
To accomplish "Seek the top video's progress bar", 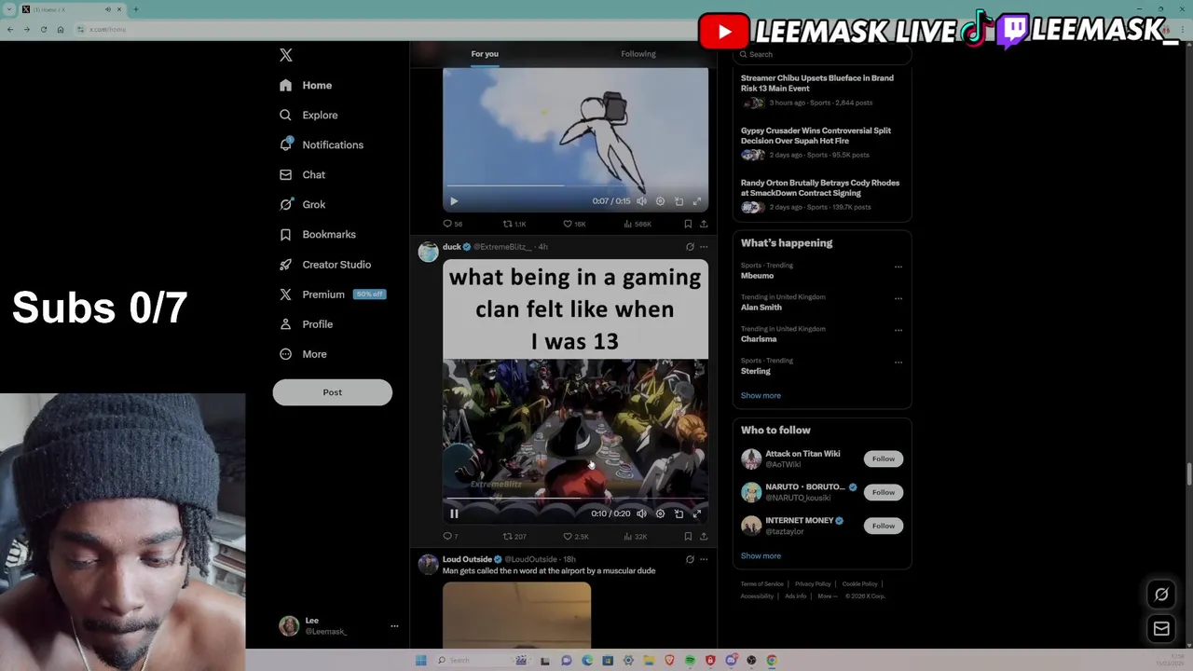I will coord(575,186).
